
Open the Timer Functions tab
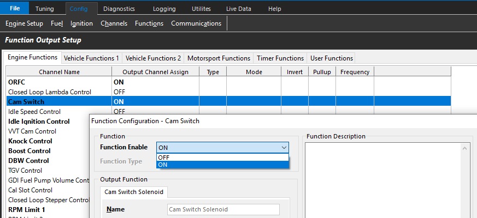[x=280, y=58]
